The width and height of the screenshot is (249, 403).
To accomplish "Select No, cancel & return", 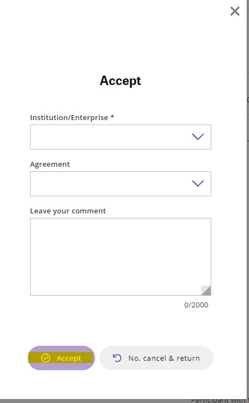I will pos(156,358).
